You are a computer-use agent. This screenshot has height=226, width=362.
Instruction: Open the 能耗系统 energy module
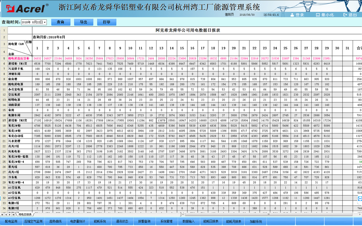[x=100, y=221]
